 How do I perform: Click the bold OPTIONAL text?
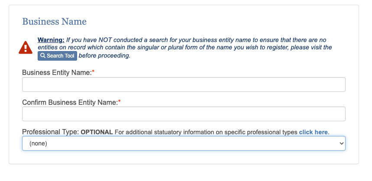(x=97, y=132)
